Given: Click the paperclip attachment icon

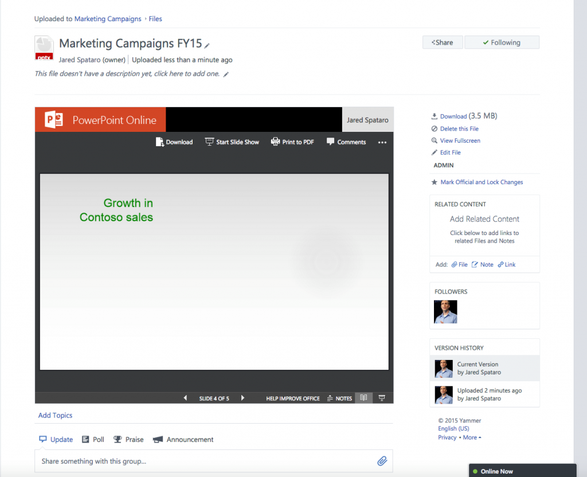Looking at the screenshot, I should [x=382, y=460].
